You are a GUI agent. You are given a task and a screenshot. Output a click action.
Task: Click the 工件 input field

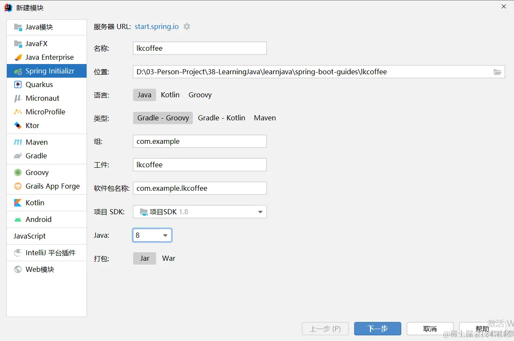200,165
